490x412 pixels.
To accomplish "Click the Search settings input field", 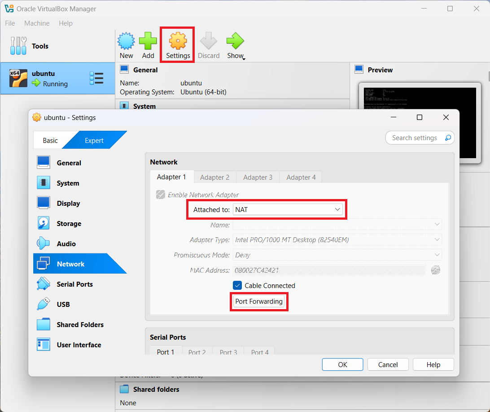I will (x=420, y=138).
